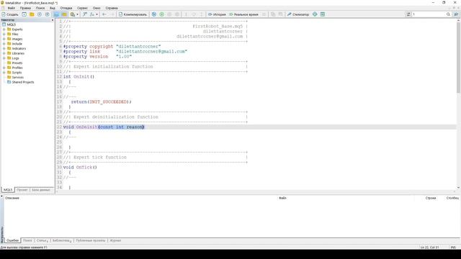This screenshot has width=461, height=259.
Task: Click the blue start debugging on history icon
Action: tap(154, 14)
